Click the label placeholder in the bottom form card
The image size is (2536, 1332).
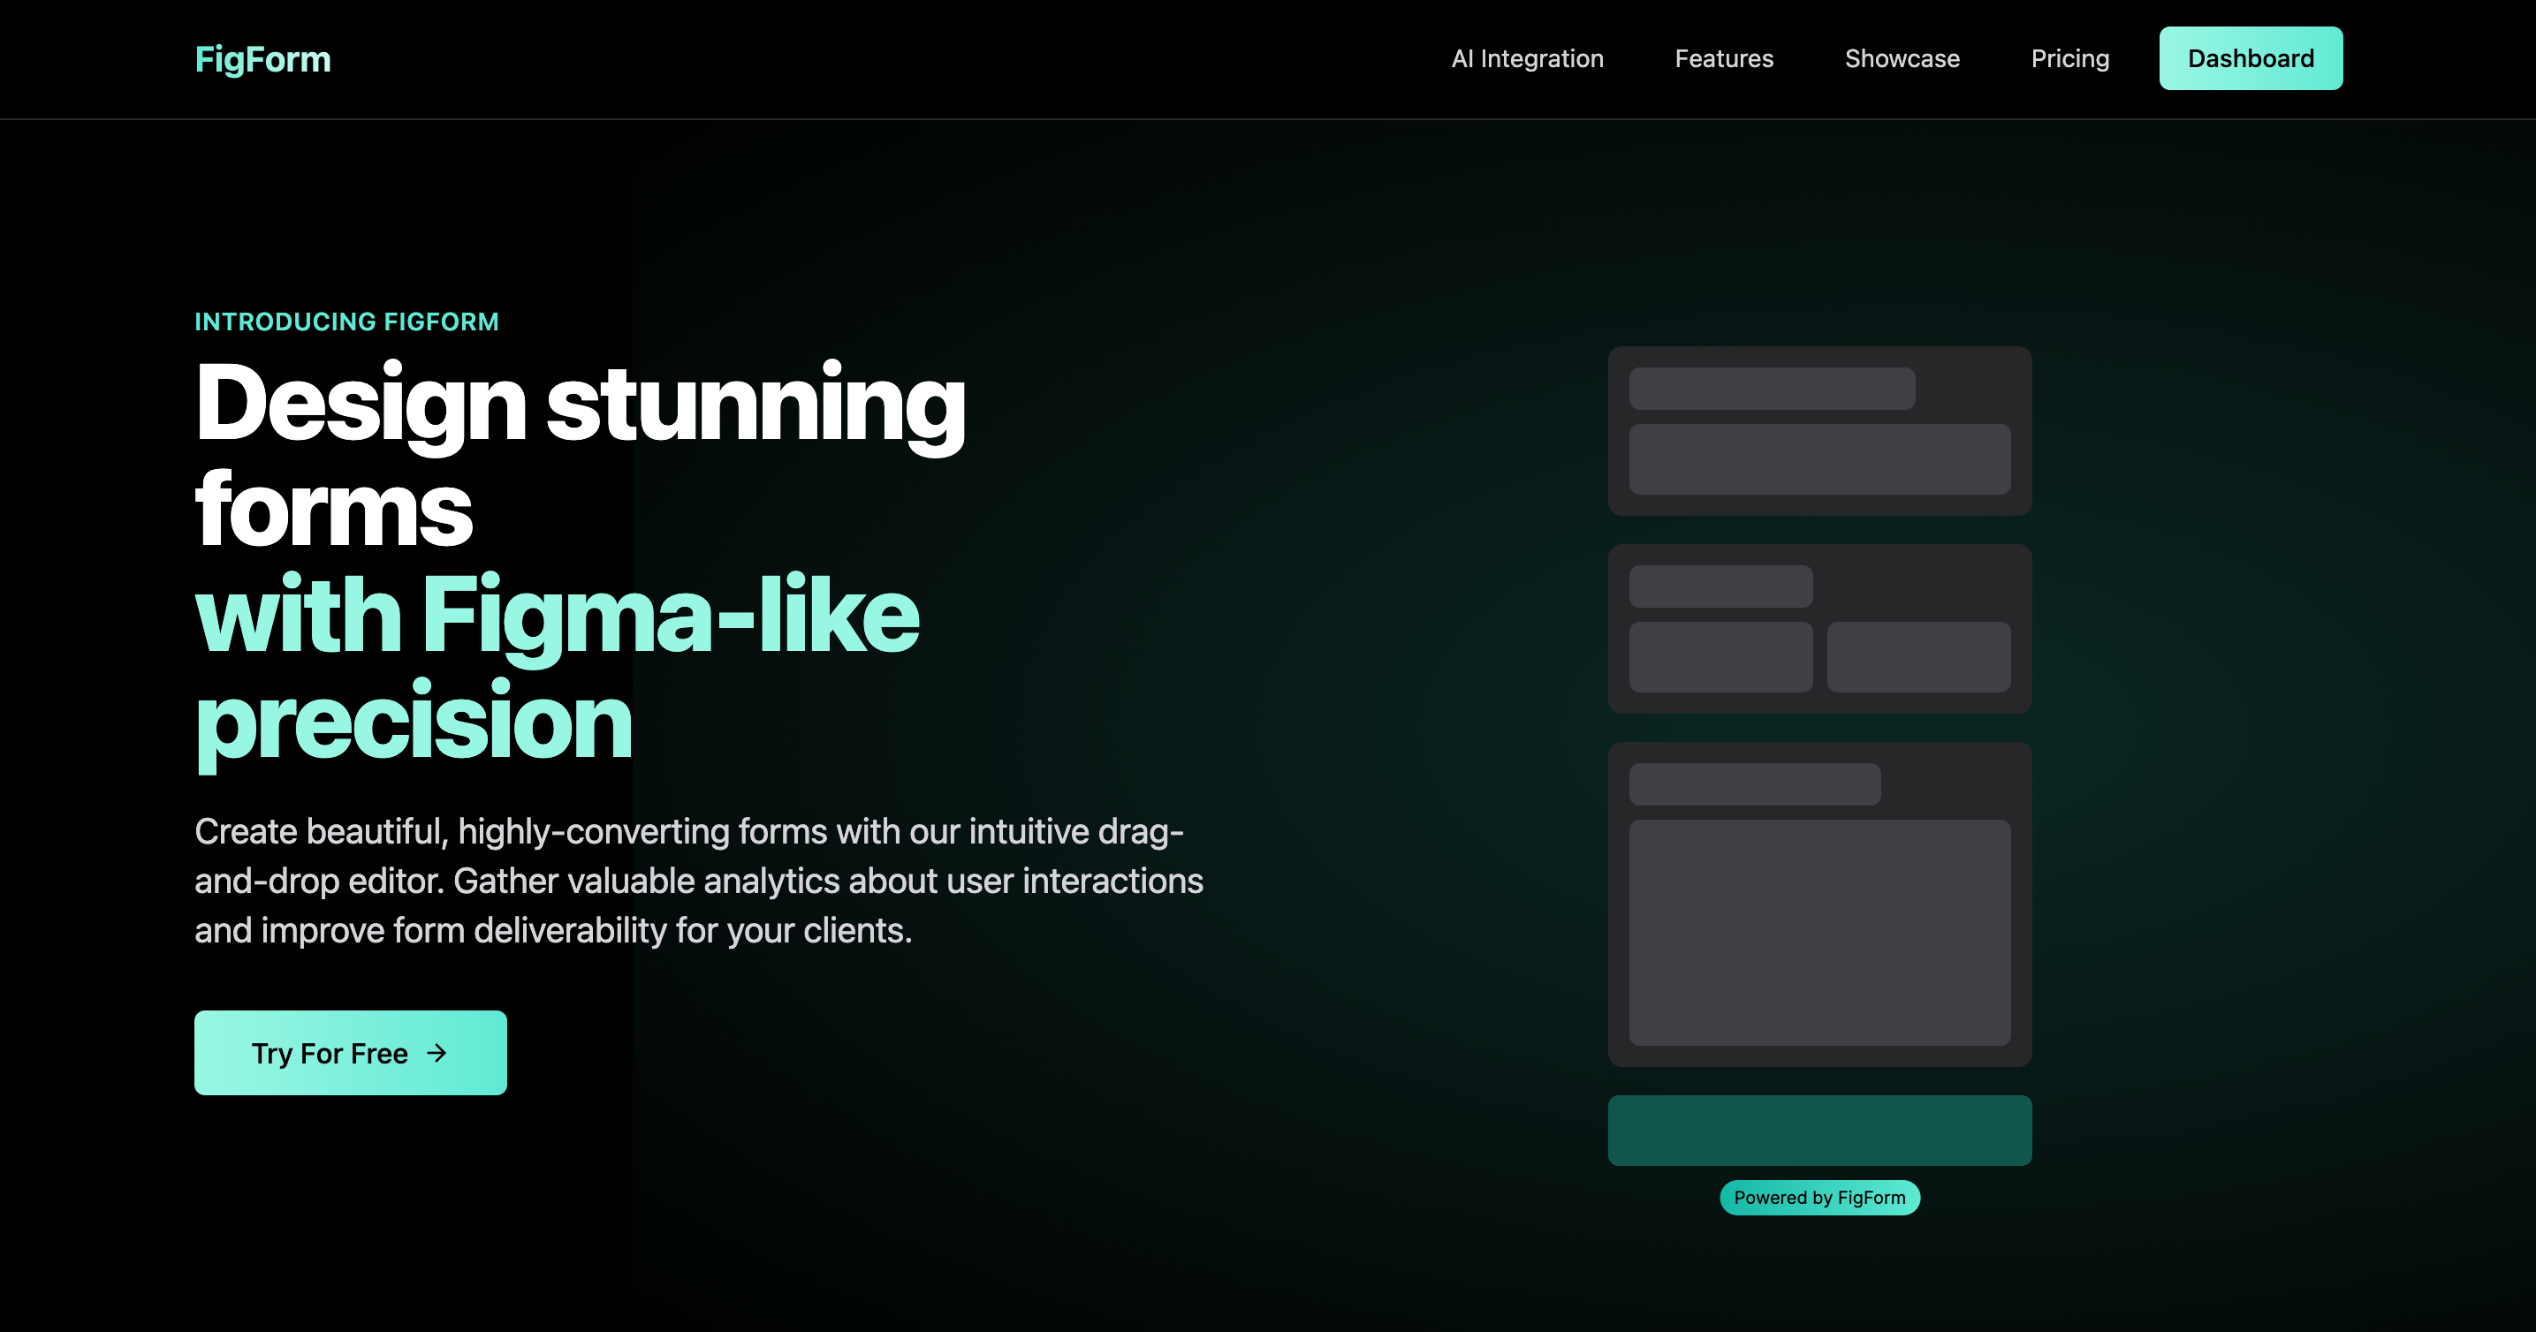pos(1754,784)
